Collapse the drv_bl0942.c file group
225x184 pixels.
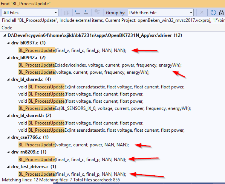8,58
